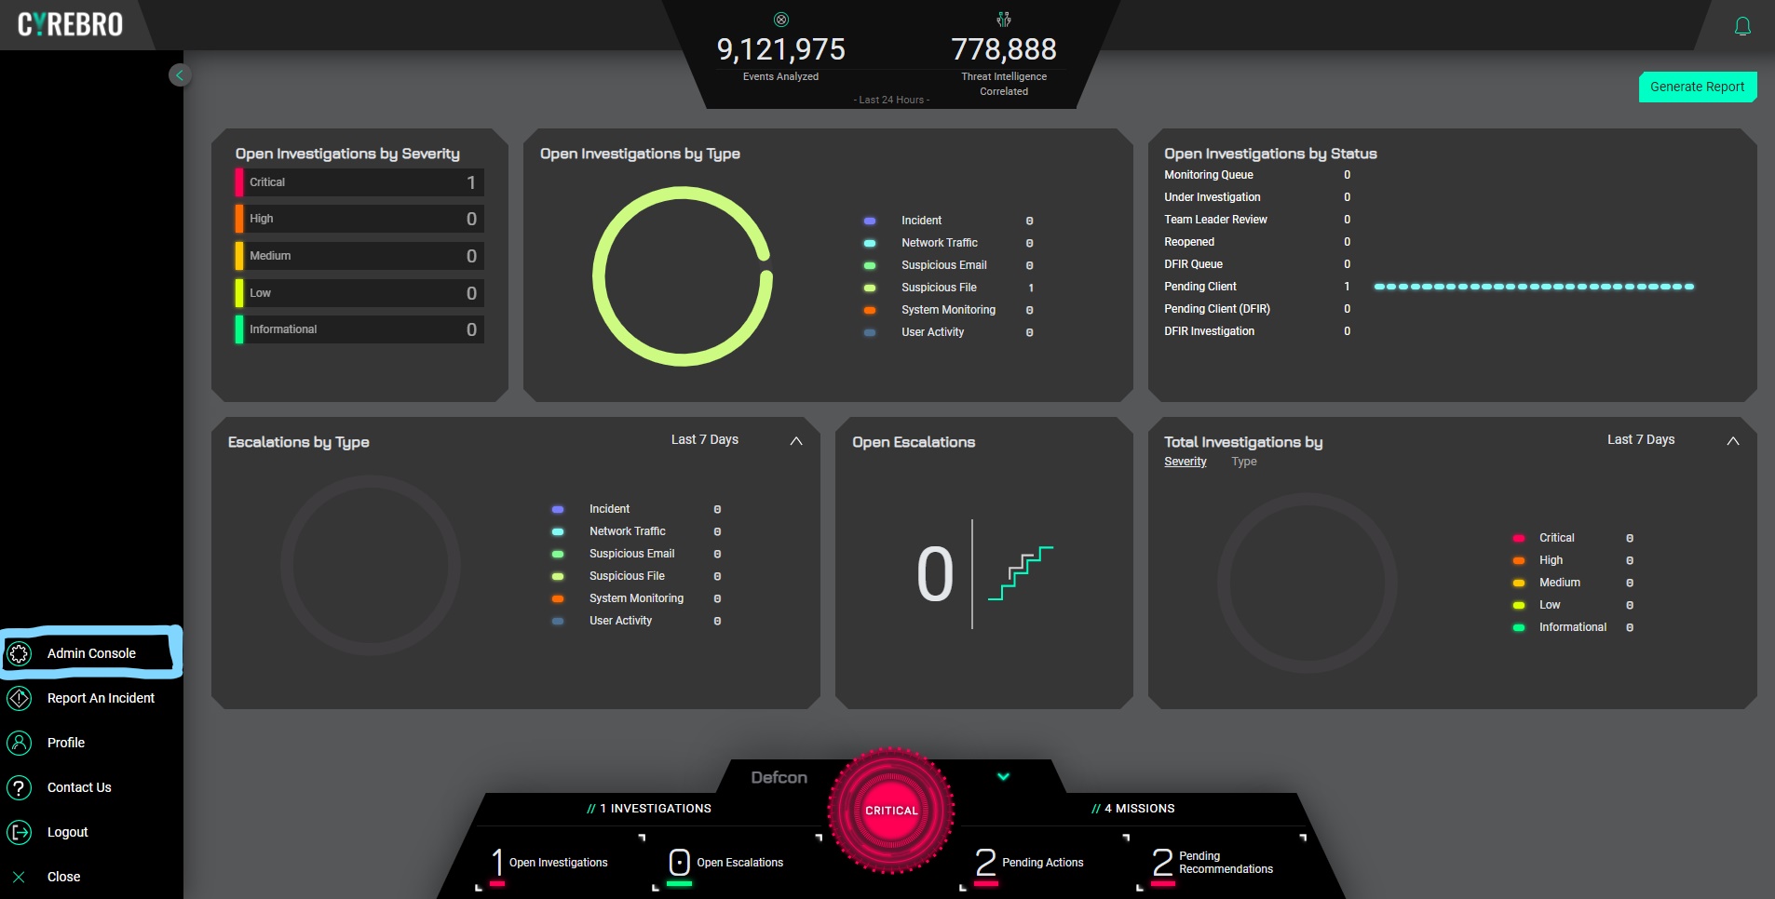
Task: Toggle Critical legend in Total Investigations chart
Action: 1556,538
